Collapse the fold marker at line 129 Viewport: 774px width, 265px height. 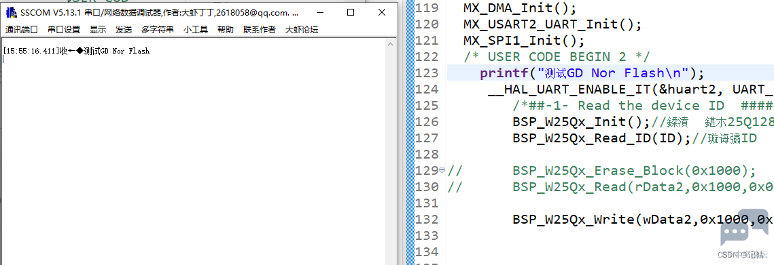coord(442,170)
